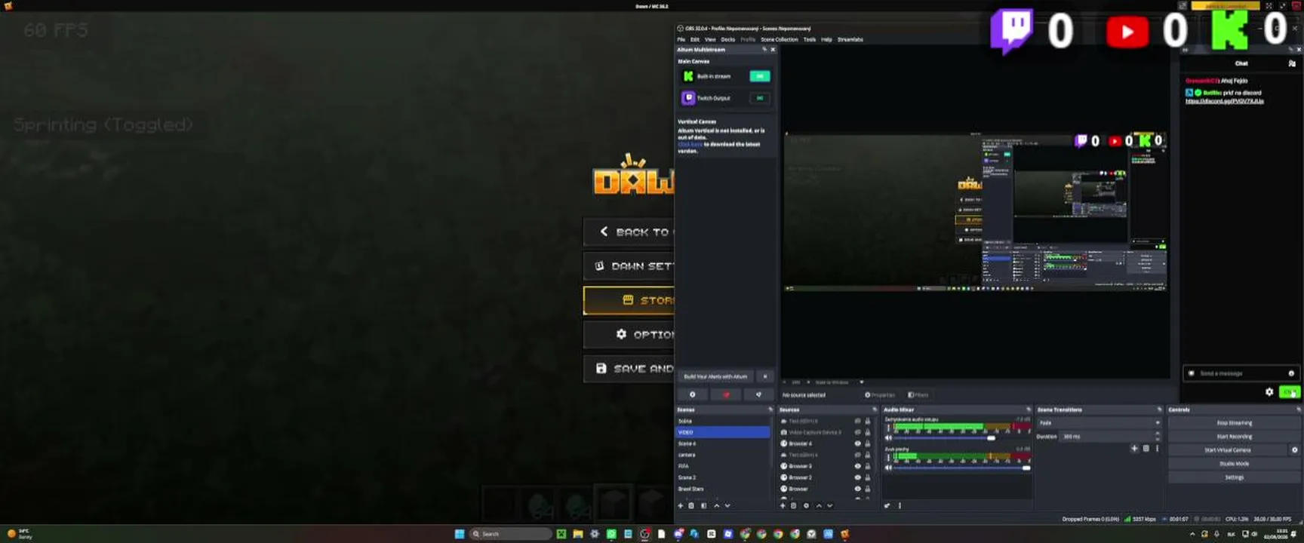Move the scene down with the arrow
1304x543 pixels.
(x=727, y=505)
